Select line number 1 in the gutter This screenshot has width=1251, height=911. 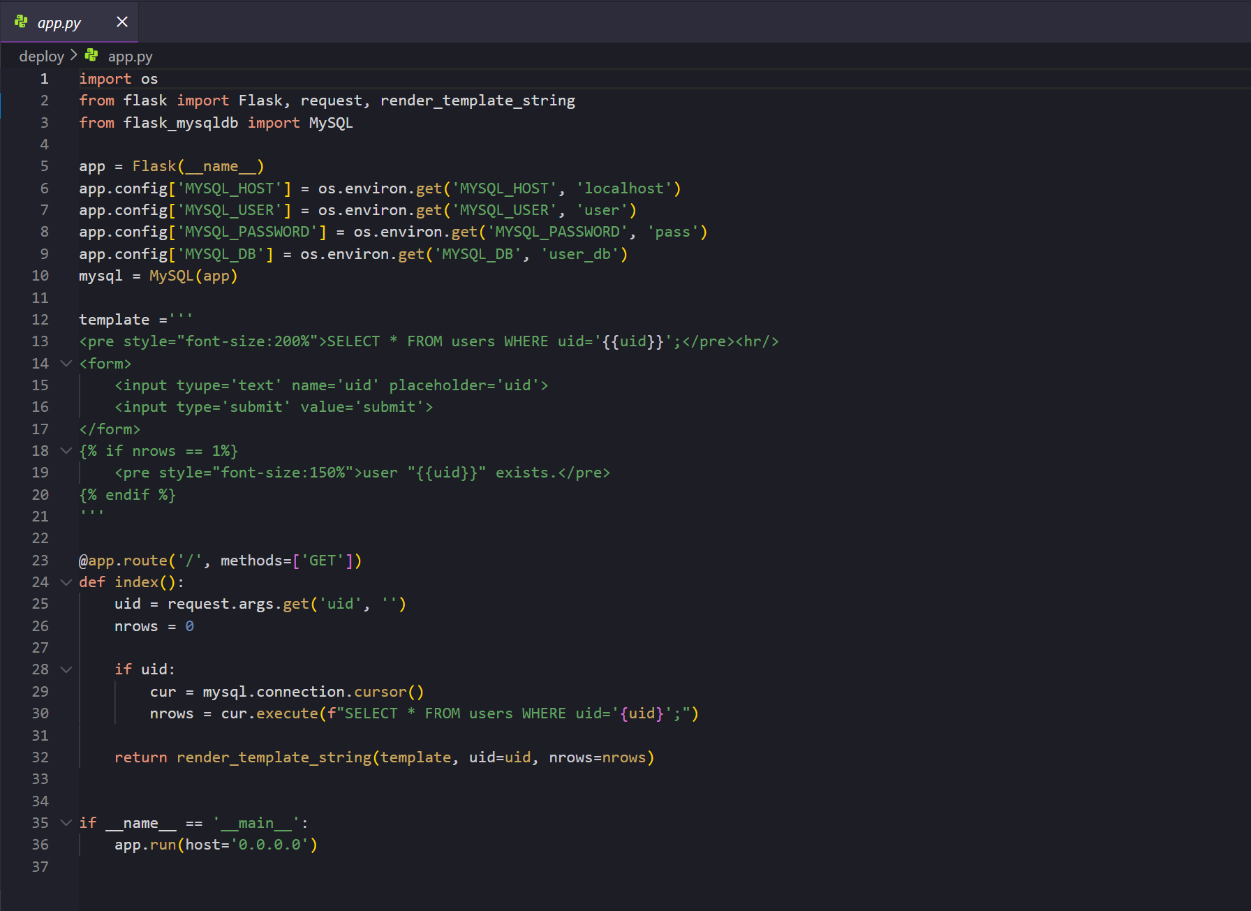(x=44, y=79)
